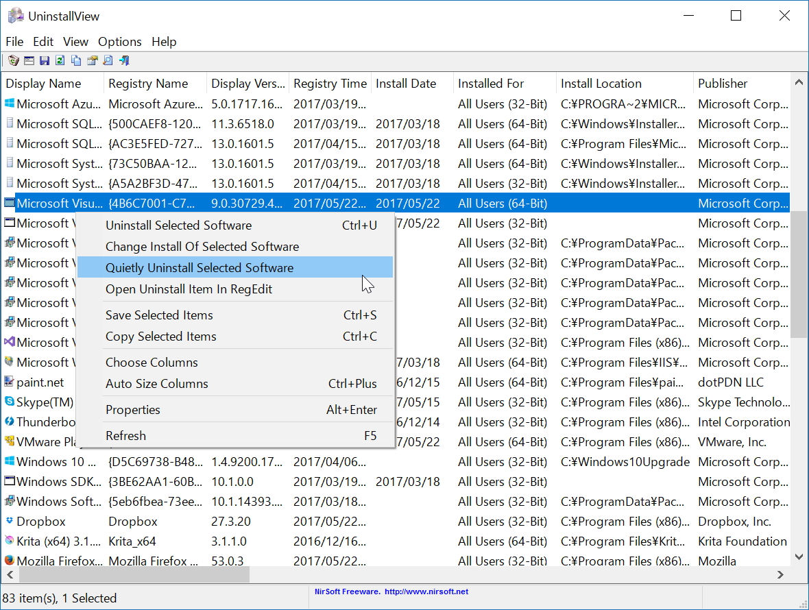Open Properties from the context menu
Viewport: 809px width, 610px height.
pos(235,410)
